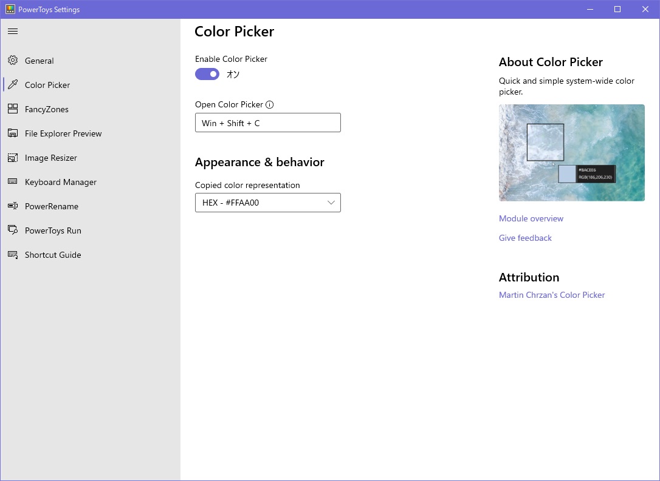Disable the Enable Color Picker toggle
This screenshot has width=660, height=481.
pos(207,75)
